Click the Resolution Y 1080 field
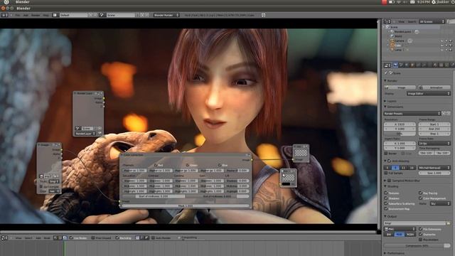455x256 pixels. tap(400, 129)
